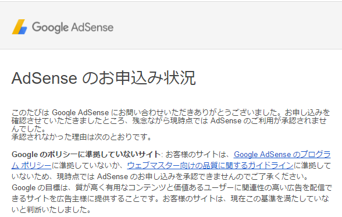This screenshot has width=342, height=217.
Task: Click the final line いと判断いたしました。
Action: 51,209
